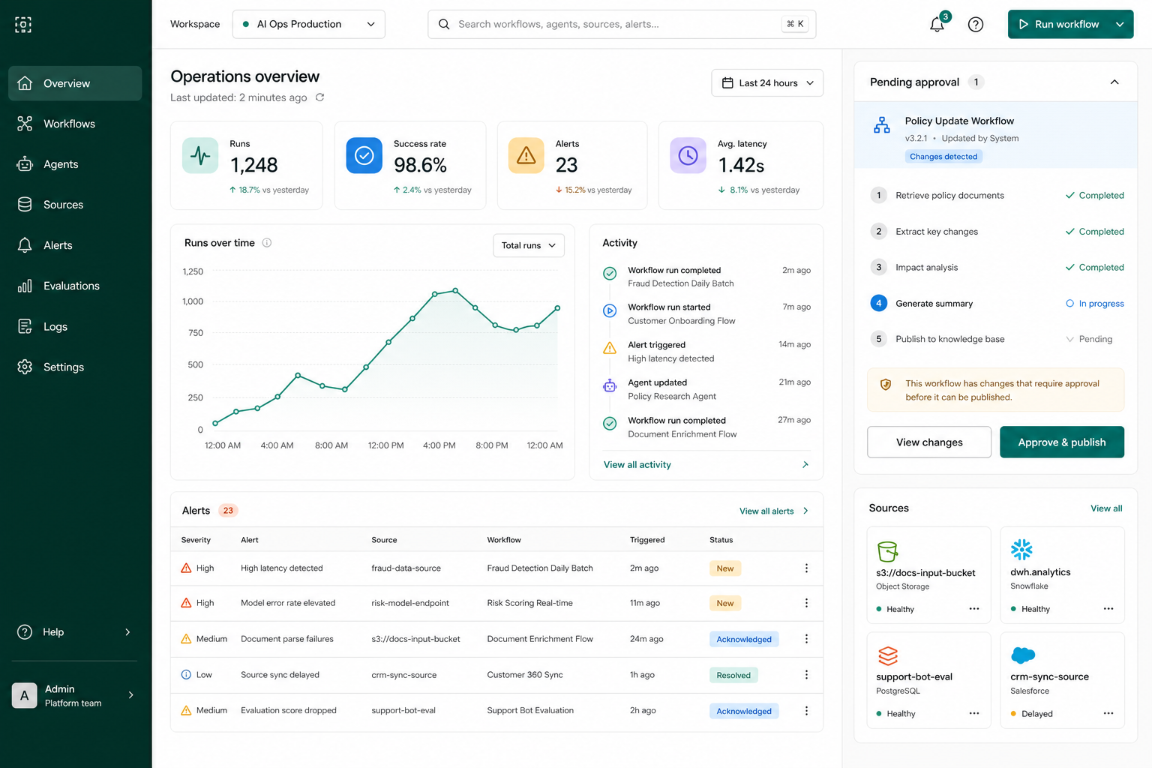Click the Acknowledged status for Document parse failures
Image resolution: width=1152 pixels, height=768 pixels.
coord(744,639)
